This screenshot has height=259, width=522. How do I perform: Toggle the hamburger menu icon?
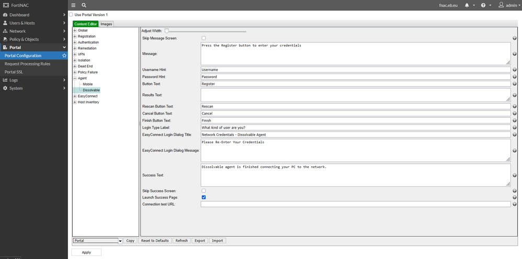click(x=73, y=5)
